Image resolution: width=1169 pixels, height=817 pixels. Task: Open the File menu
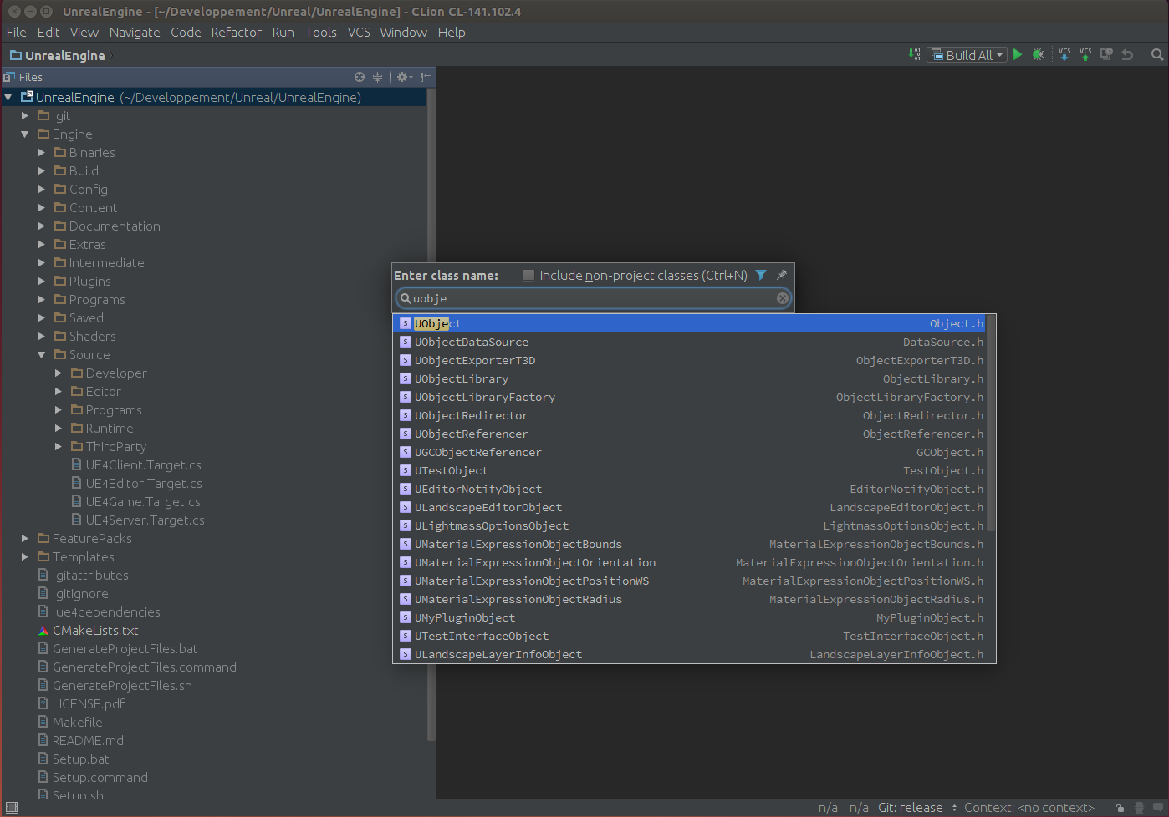tap(16, 32)
